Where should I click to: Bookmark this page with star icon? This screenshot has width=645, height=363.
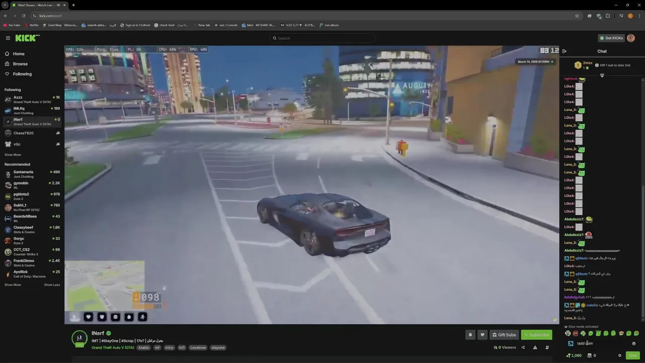coord(577,16)
